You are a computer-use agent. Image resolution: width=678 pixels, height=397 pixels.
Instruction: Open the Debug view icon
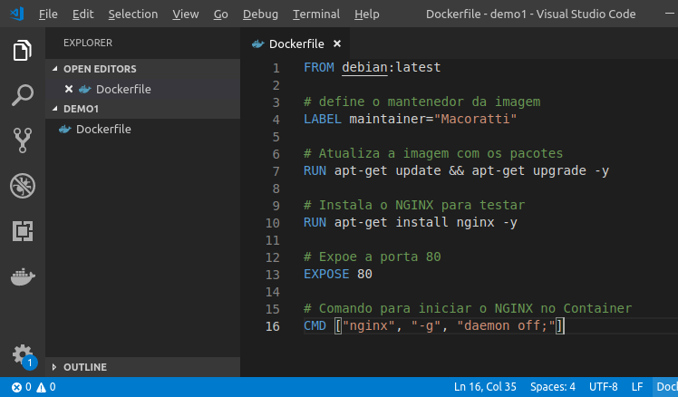pos(23,186)
